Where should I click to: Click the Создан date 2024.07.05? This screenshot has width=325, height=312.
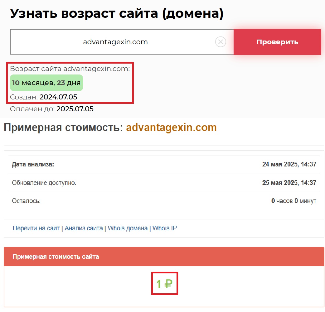[58, 97]
